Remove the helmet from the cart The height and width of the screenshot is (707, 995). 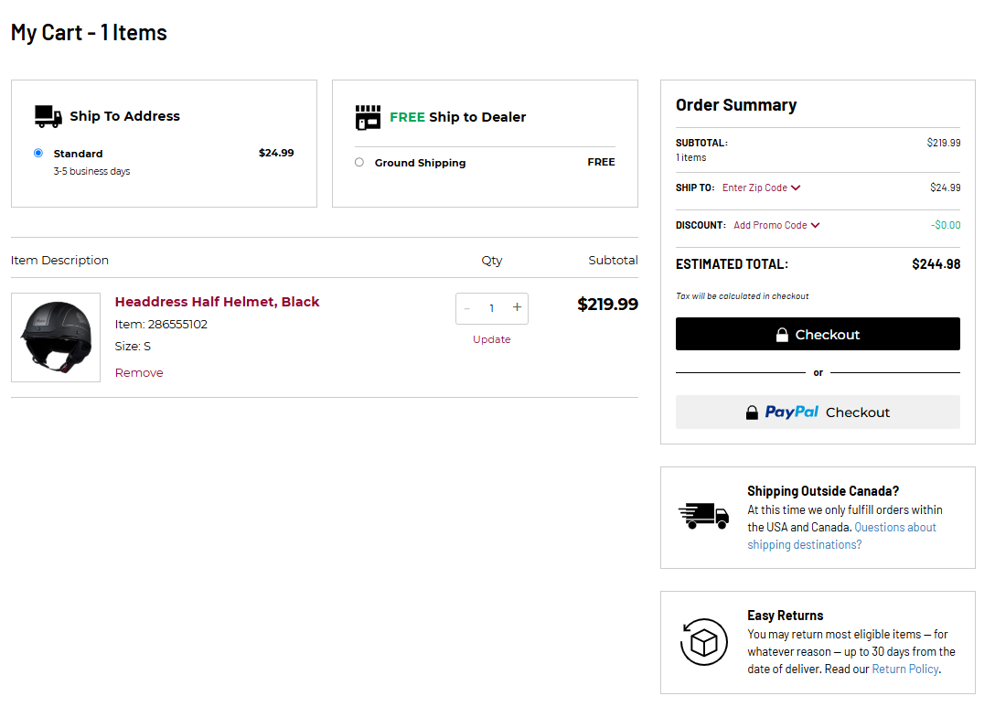139,372
